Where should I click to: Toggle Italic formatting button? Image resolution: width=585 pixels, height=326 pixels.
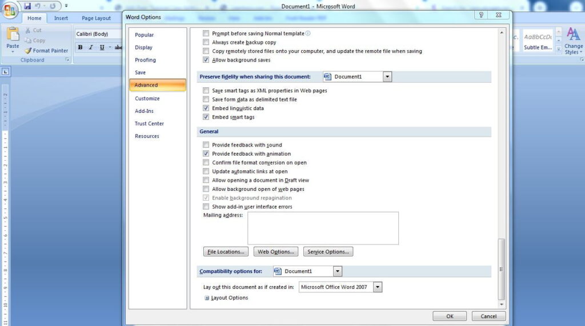point(91,47)
